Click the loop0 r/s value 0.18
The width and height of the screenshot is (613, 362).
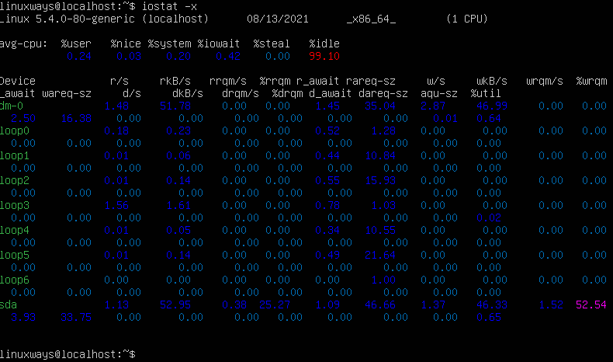tap(116, 131)
